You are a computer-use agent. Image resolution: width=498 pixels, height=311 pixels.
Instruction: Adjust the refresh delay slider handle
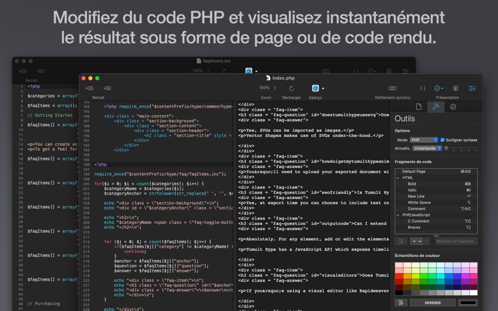(446, 148)
